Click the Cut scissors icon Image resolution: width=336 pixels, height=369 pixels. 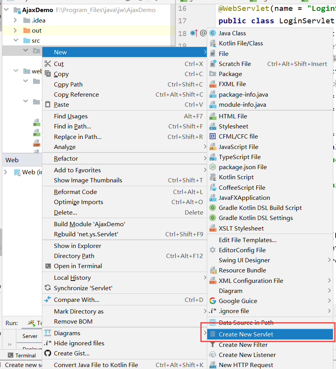[x=48, y=64]
